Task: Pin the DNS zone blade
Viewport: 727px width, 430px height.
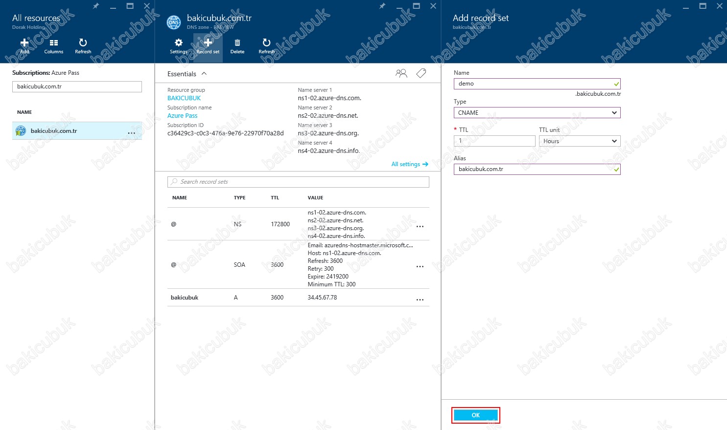Action: click(382, 6)
